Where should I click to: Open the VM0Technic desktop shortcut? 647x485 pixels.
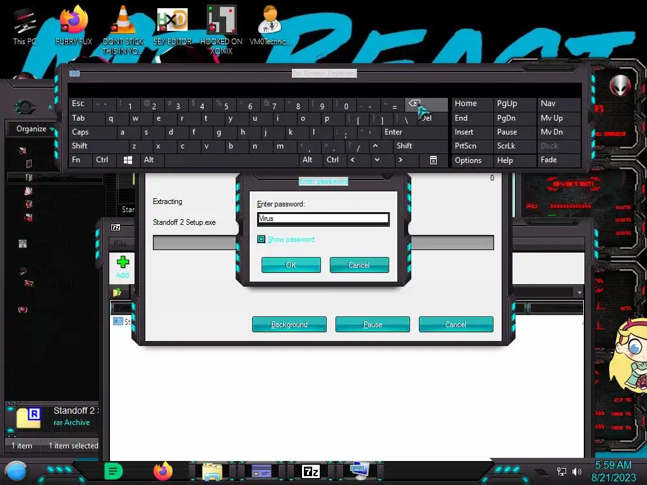pyautogui.click(x=270, y=25)
